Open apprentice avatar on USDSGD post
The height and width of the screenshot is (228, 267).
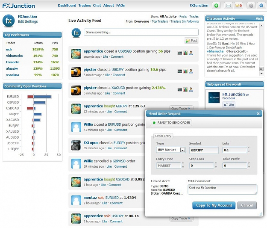(76, 54)
